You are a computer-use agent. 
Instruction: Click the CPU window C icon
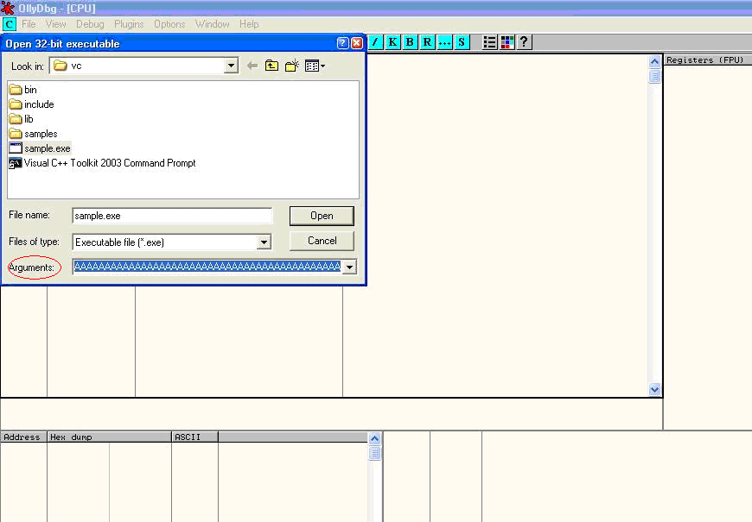10,24
